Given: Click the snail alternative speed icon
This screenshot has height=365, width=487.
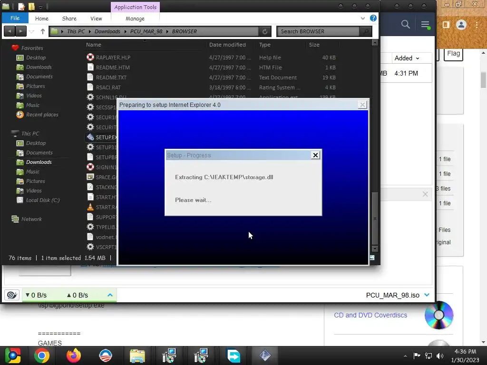Looking at the screenshot, I should click(x=12, y=295).
